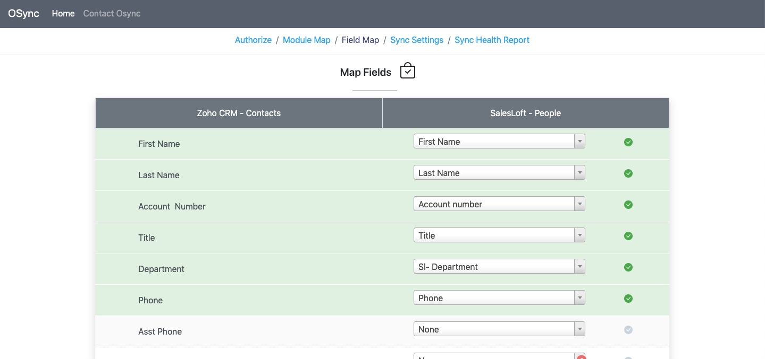Click the First Name Zoho field label
Viewport: 765px width, 359px height.
[x=159, y=144]
